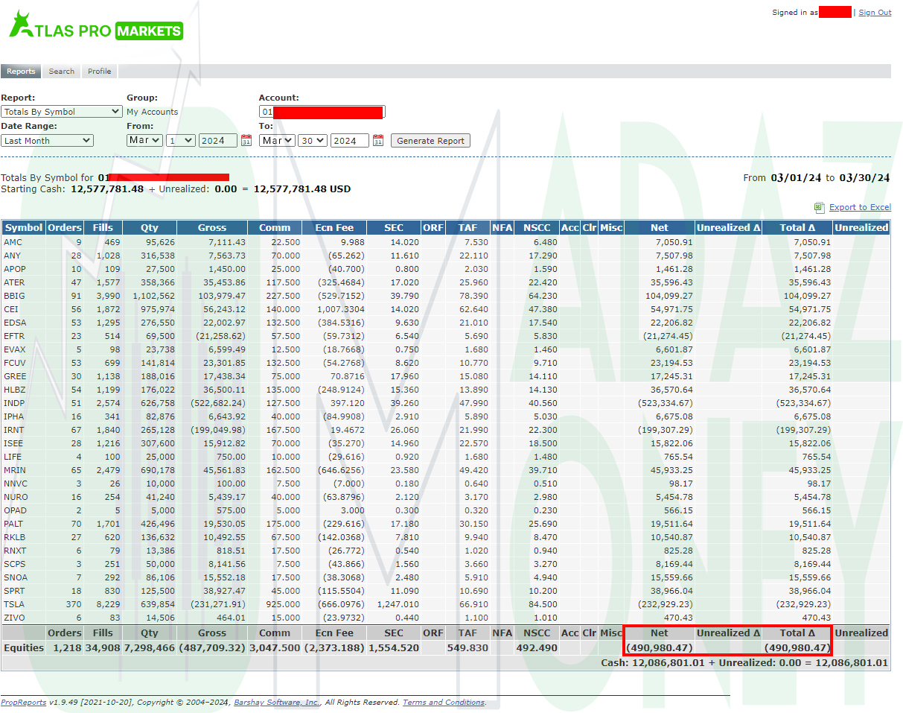Open the To day dropdown
903x713 pixels.
tap(313, 141)
